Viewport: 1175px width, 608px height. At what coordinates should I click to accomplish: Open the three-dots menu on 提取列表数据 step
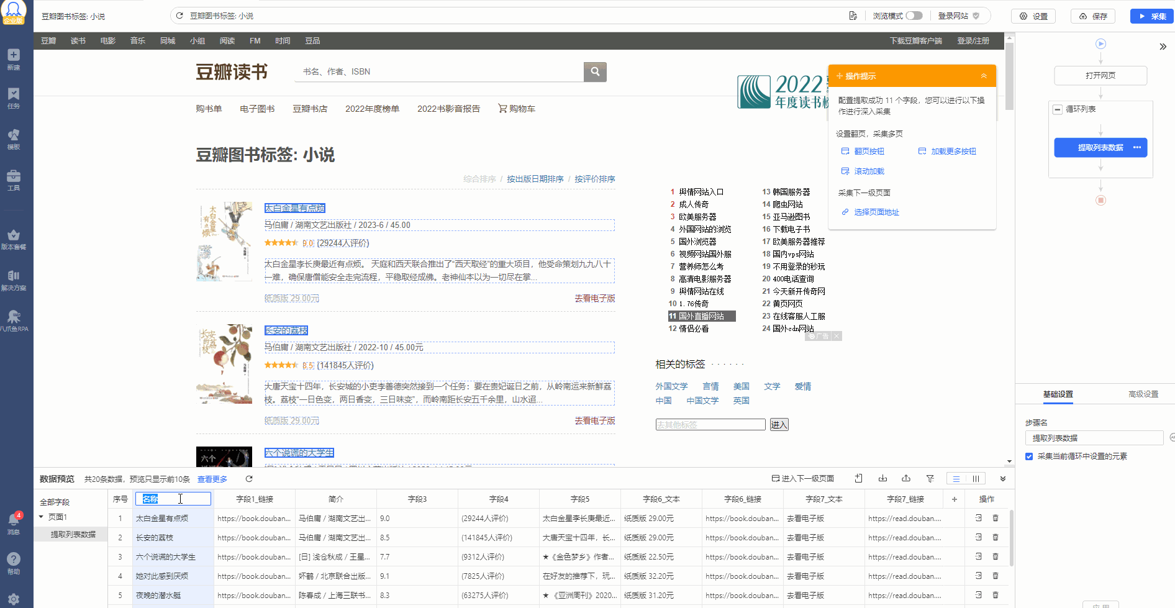tap(1137, 147)
